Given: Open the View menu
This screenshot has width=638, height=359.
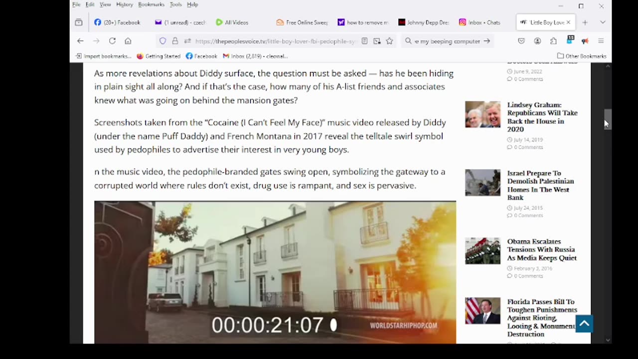Looking at the screenshot, I should [105, 4].
